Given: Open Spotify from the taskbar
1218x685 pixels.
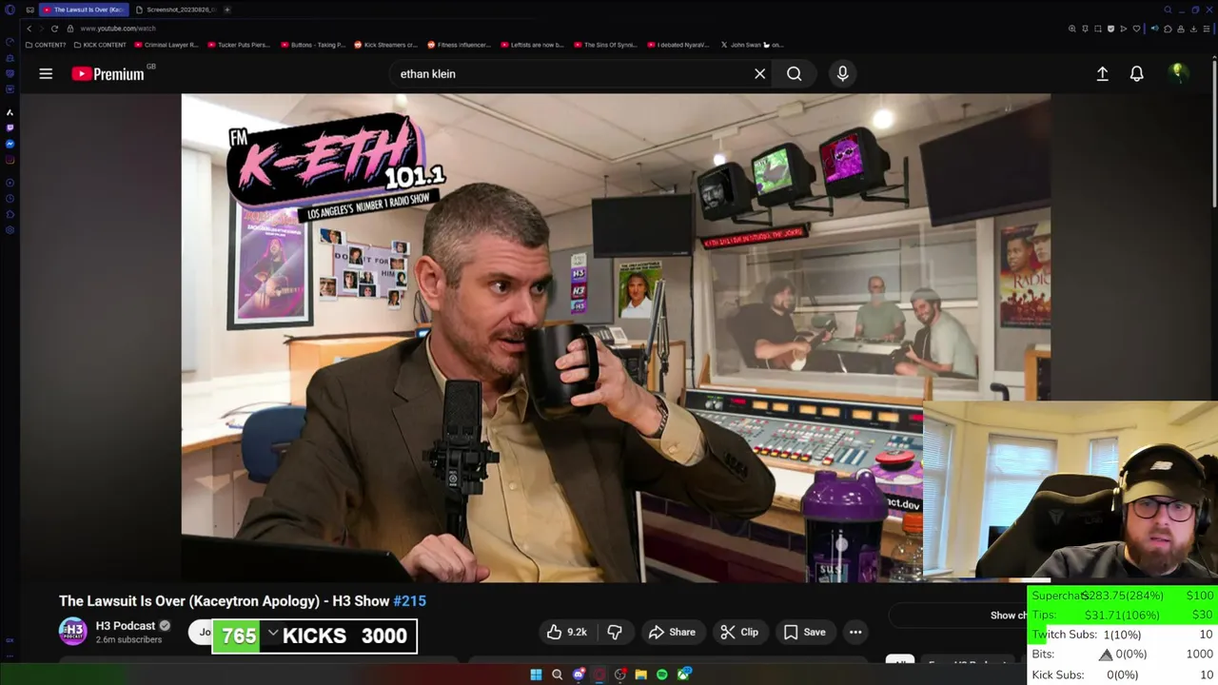Looking at the screenshot, I should click(x=661, y=675).
